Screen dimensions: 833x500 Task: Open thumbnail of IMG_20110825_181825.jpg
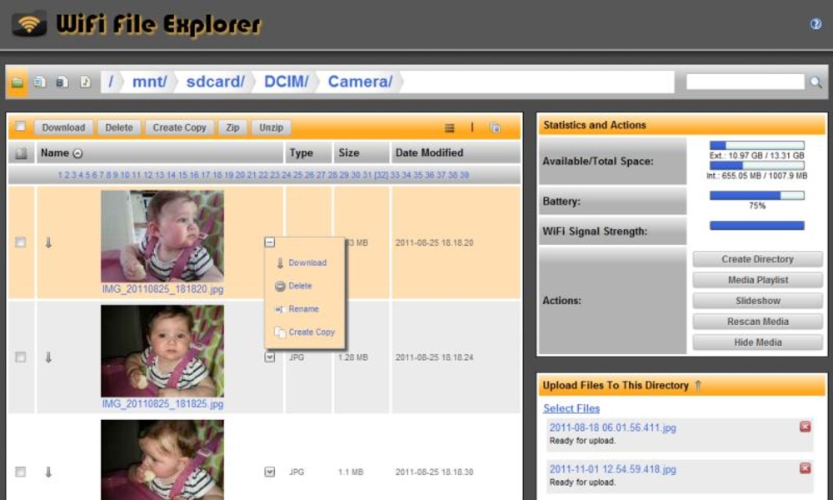pyautogui.click(x=162, y=351)
